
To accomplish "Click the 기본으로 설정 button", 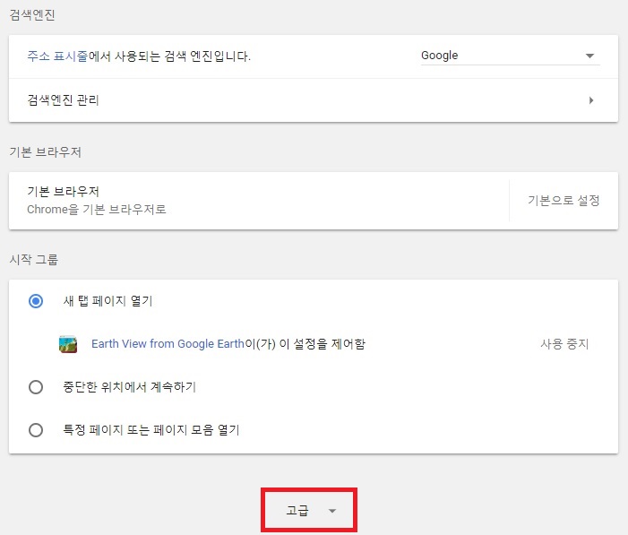I will (x=563, y=201).
